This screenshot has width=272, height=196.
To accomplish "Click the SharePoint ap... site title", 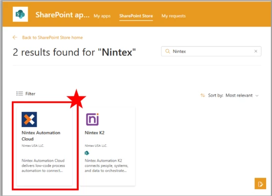I will [x=62, y=15].
